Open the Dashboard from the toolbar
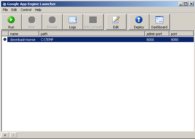195x139 pixels. 160,22
